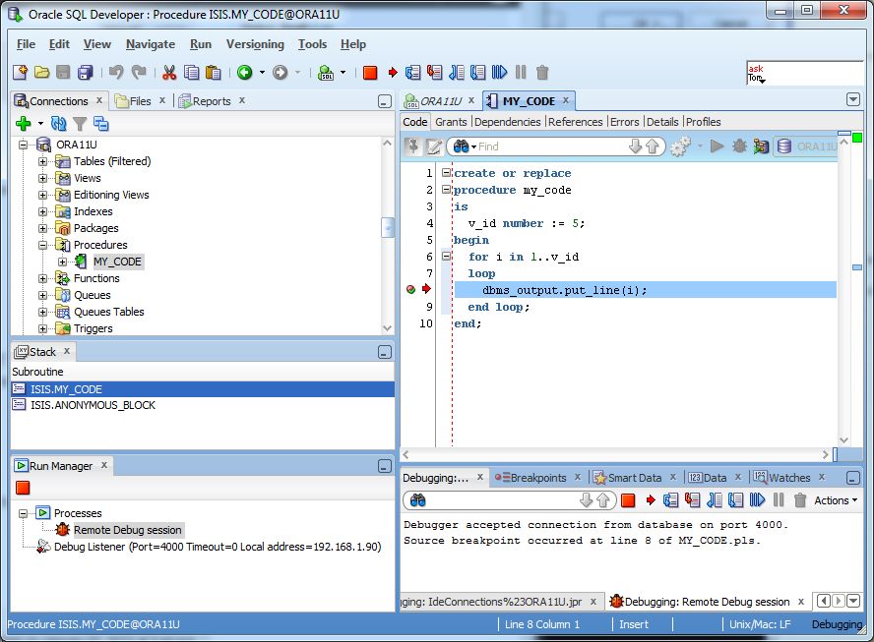
Task: Click the filter funnel icon in Connections
Action: tap(80, 124)
